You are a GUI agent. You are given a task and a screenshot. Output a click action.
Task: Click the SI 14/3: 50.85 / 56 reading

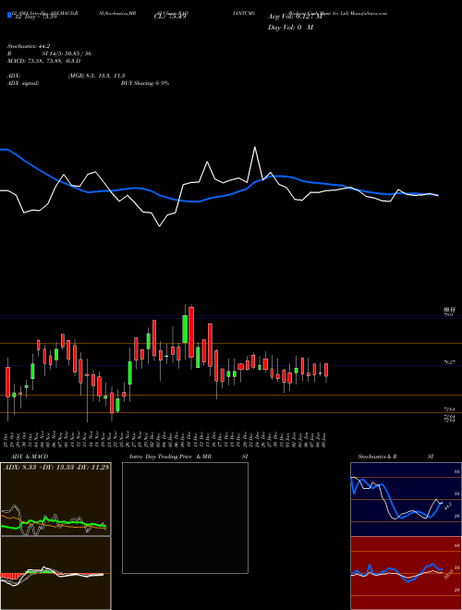pyautogui.click(x=67, y=54)
